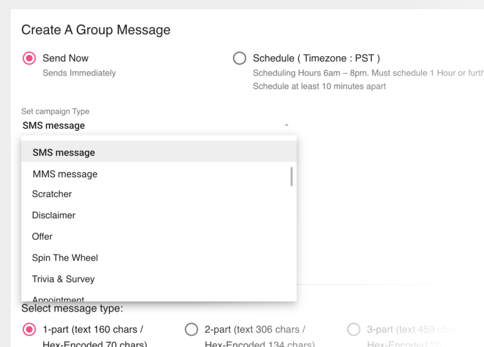Choose the 1-part message type

point(29,329)
